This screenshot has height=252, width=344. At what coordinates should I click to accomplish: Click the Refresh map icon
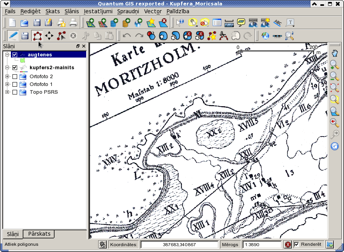(x=334, y=146)
